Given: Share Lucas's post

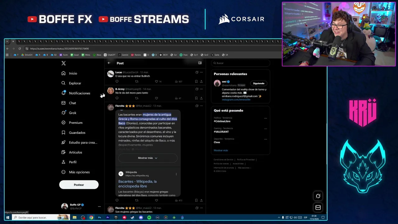Looking at the screenshot, I should click(x=201, y=82).
